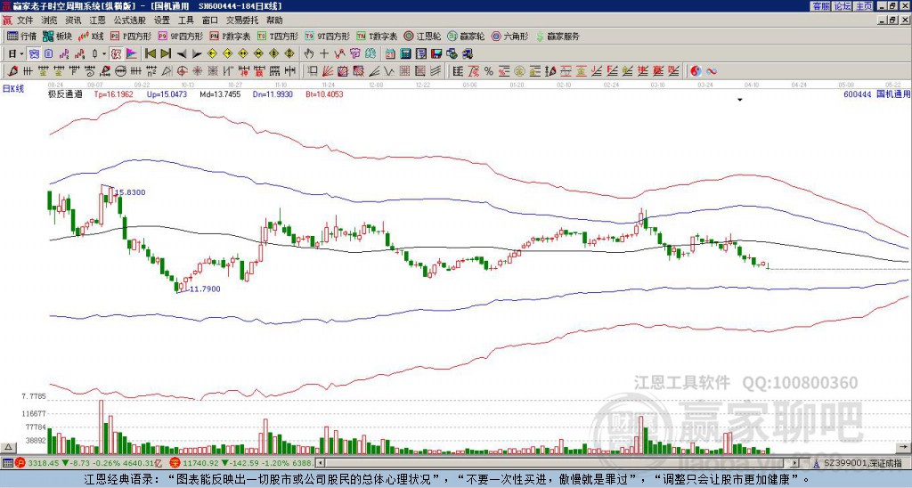Screen dimensions: 912x488
Task: Open the calculator icon
Action: [x=405, y=53]
